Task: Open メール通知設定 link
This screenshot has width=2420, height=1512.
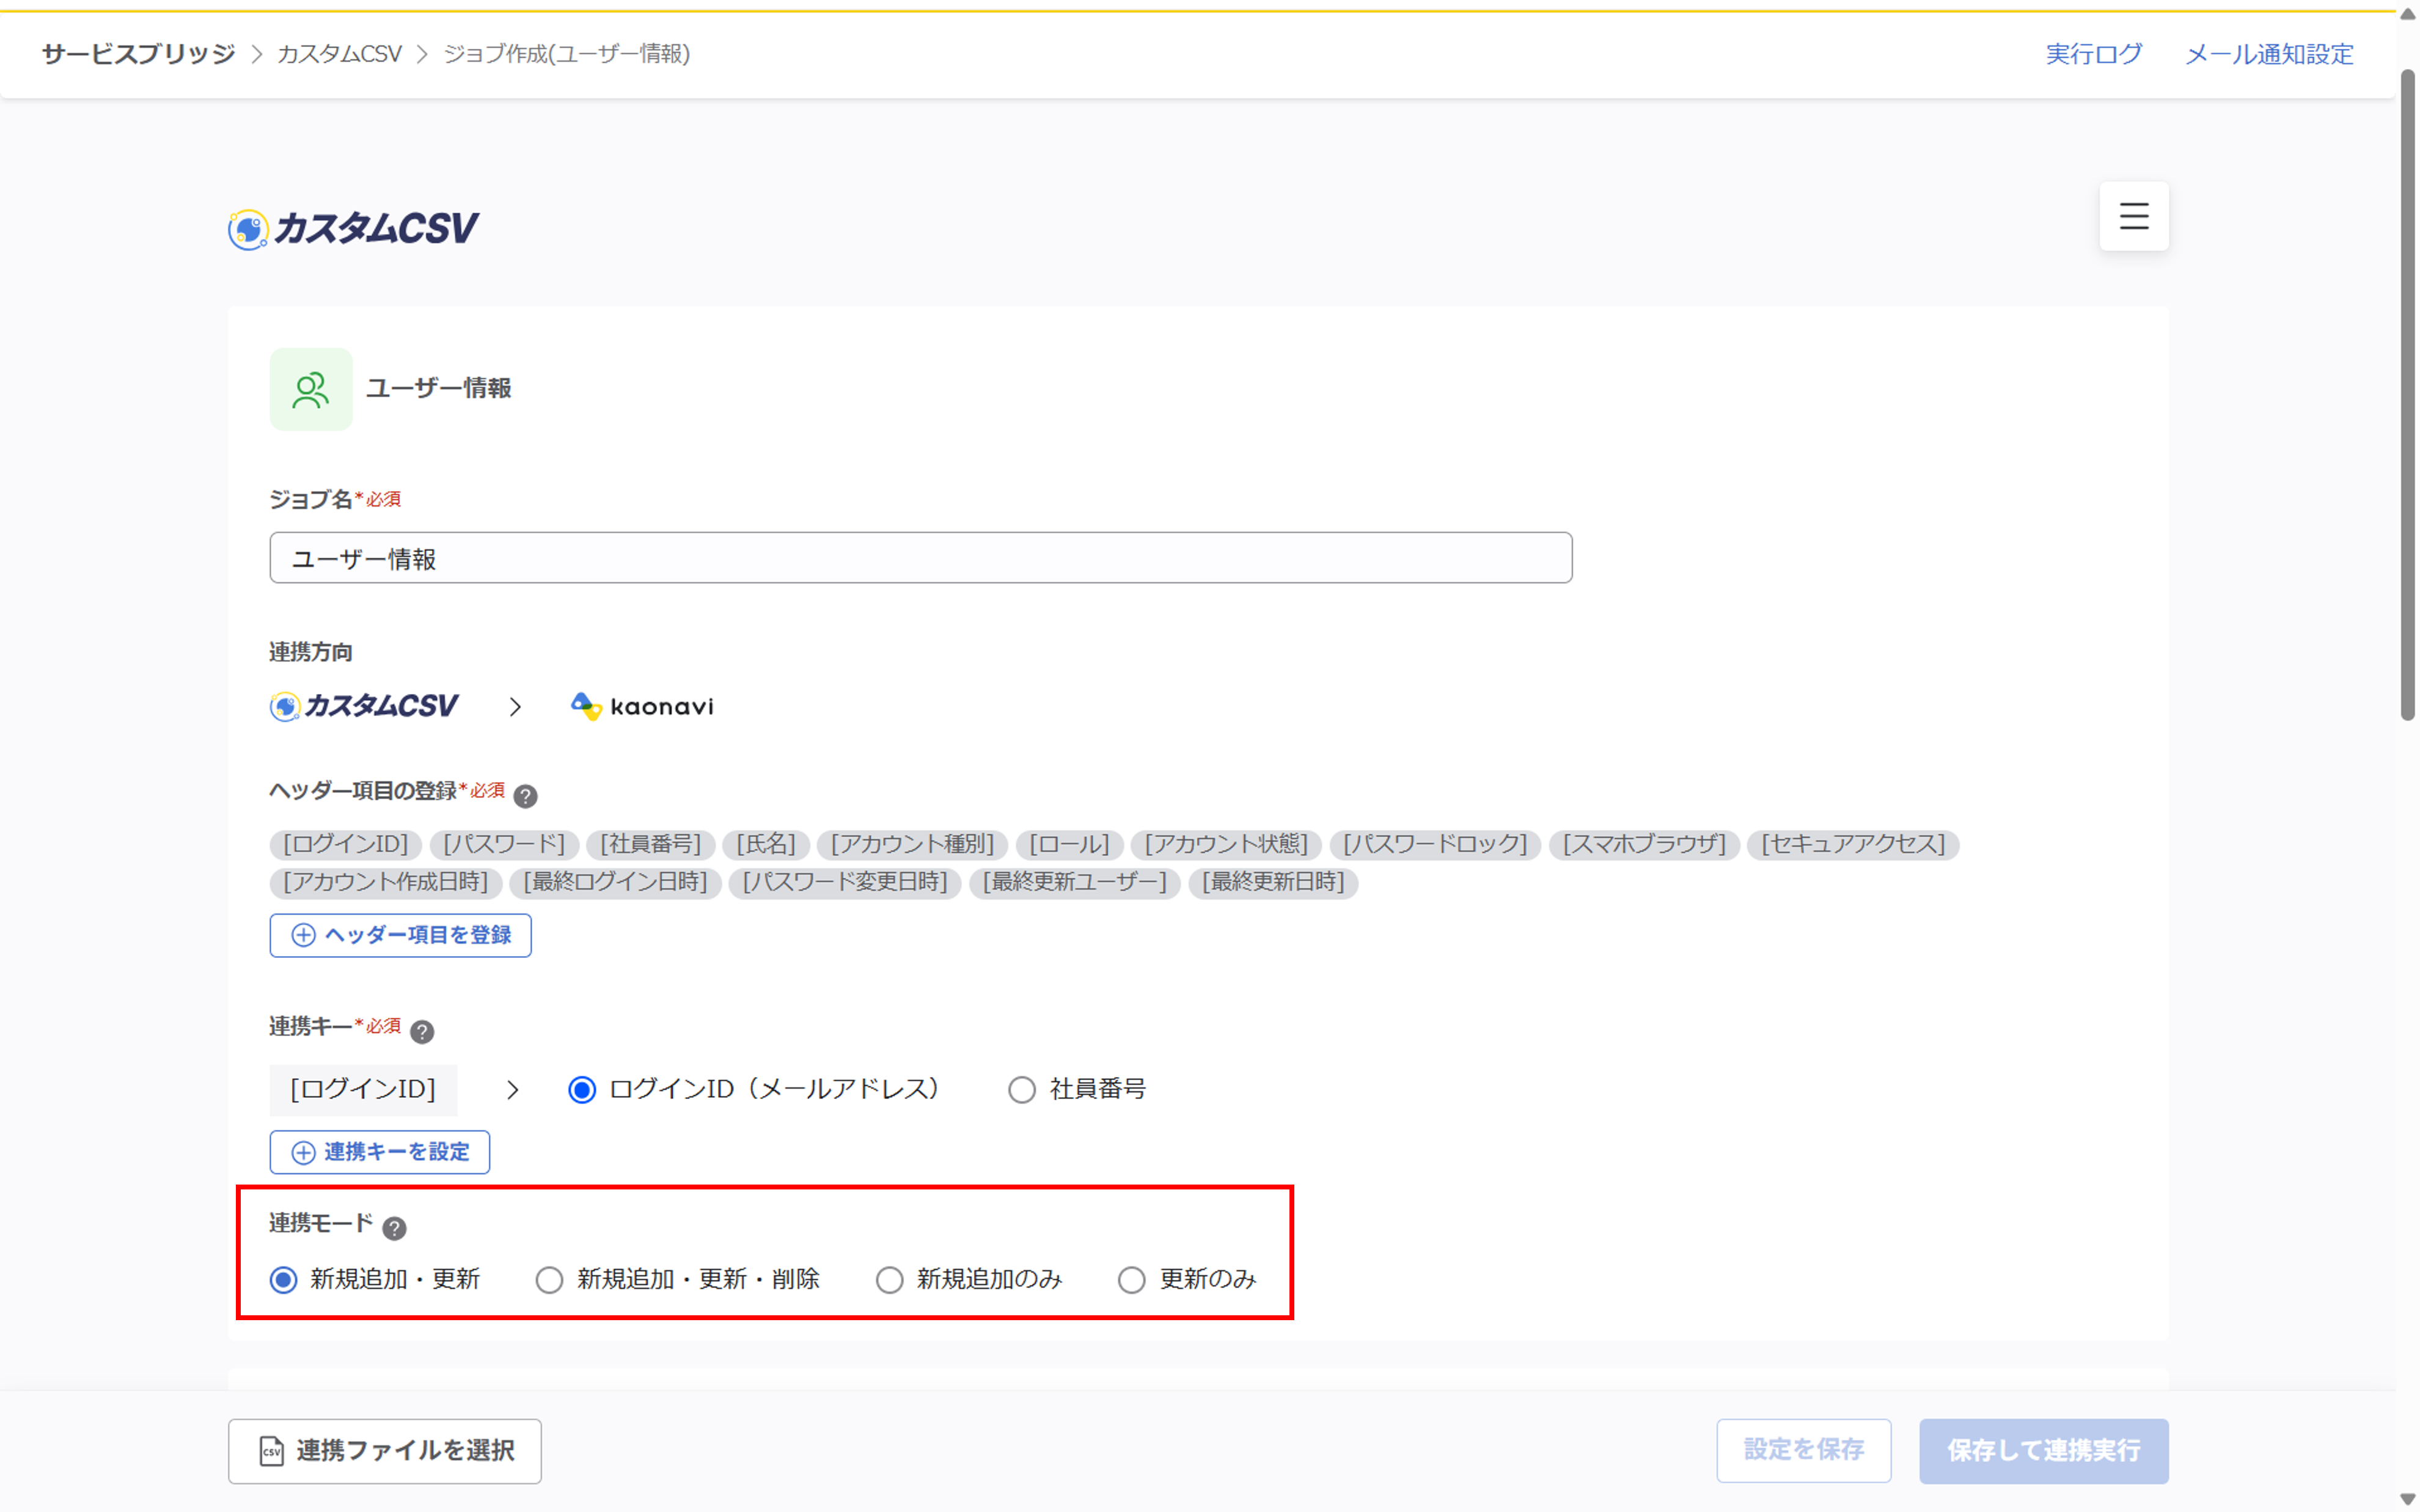Action: pyautogui.click(x=2269, y=54)
